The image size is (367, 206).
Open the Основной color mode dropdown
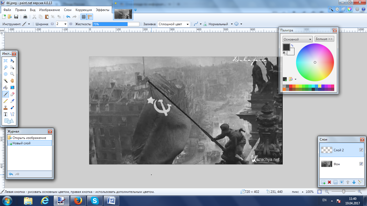(297, 39)
